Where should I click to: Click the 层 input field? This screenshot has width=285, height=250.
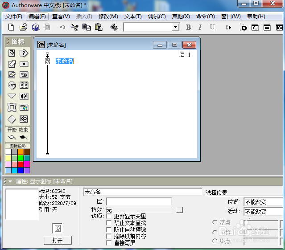coord(139,201)
